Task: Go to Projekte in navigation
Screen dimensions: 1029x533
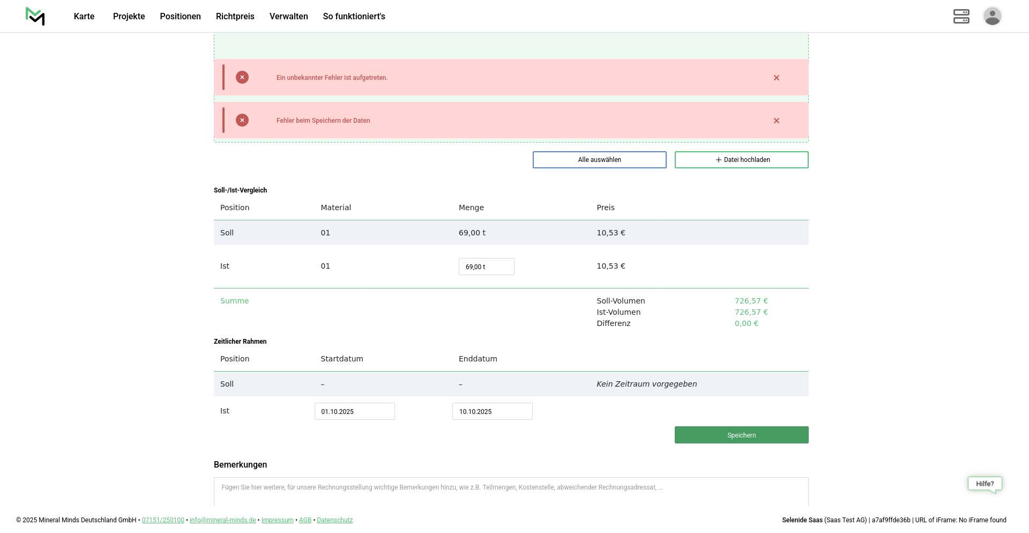Action: coord(129,16)
